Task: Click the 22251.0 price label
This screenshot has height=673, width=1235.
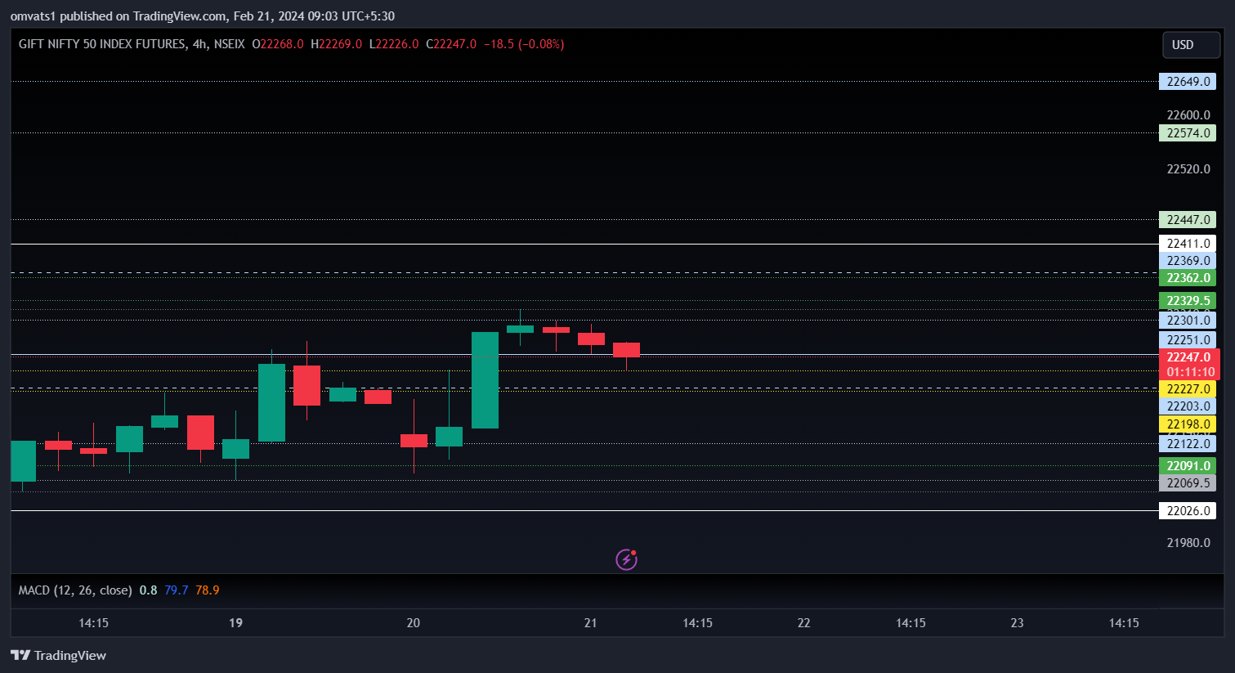Action: point(1188,340)
